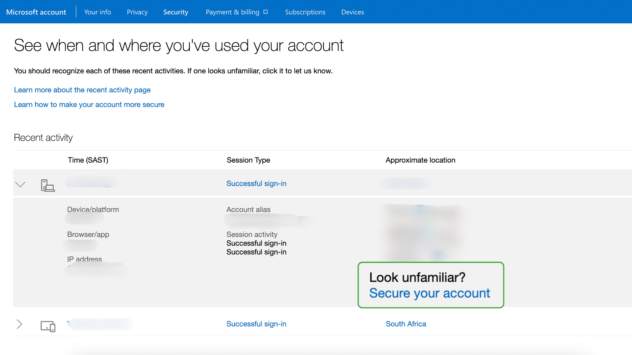Click the Recent activity heading

tap(43, 137)
